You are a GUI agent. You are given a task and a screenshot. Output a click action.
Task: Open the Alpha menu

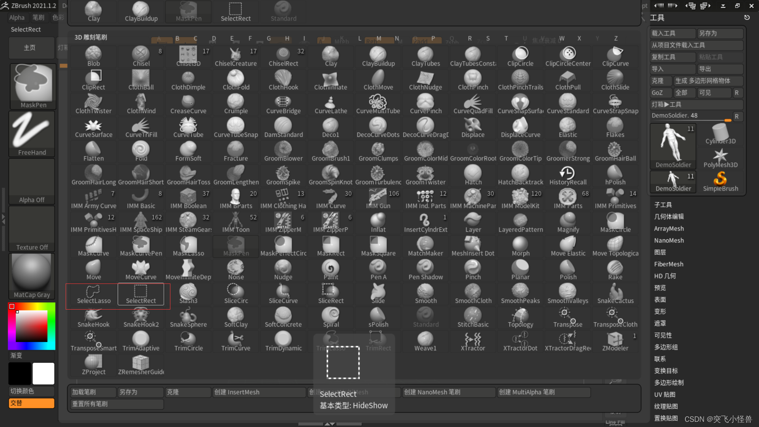coord(17,17)
